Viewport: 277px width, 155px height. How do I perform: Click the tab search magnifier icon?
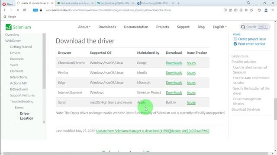248,3
